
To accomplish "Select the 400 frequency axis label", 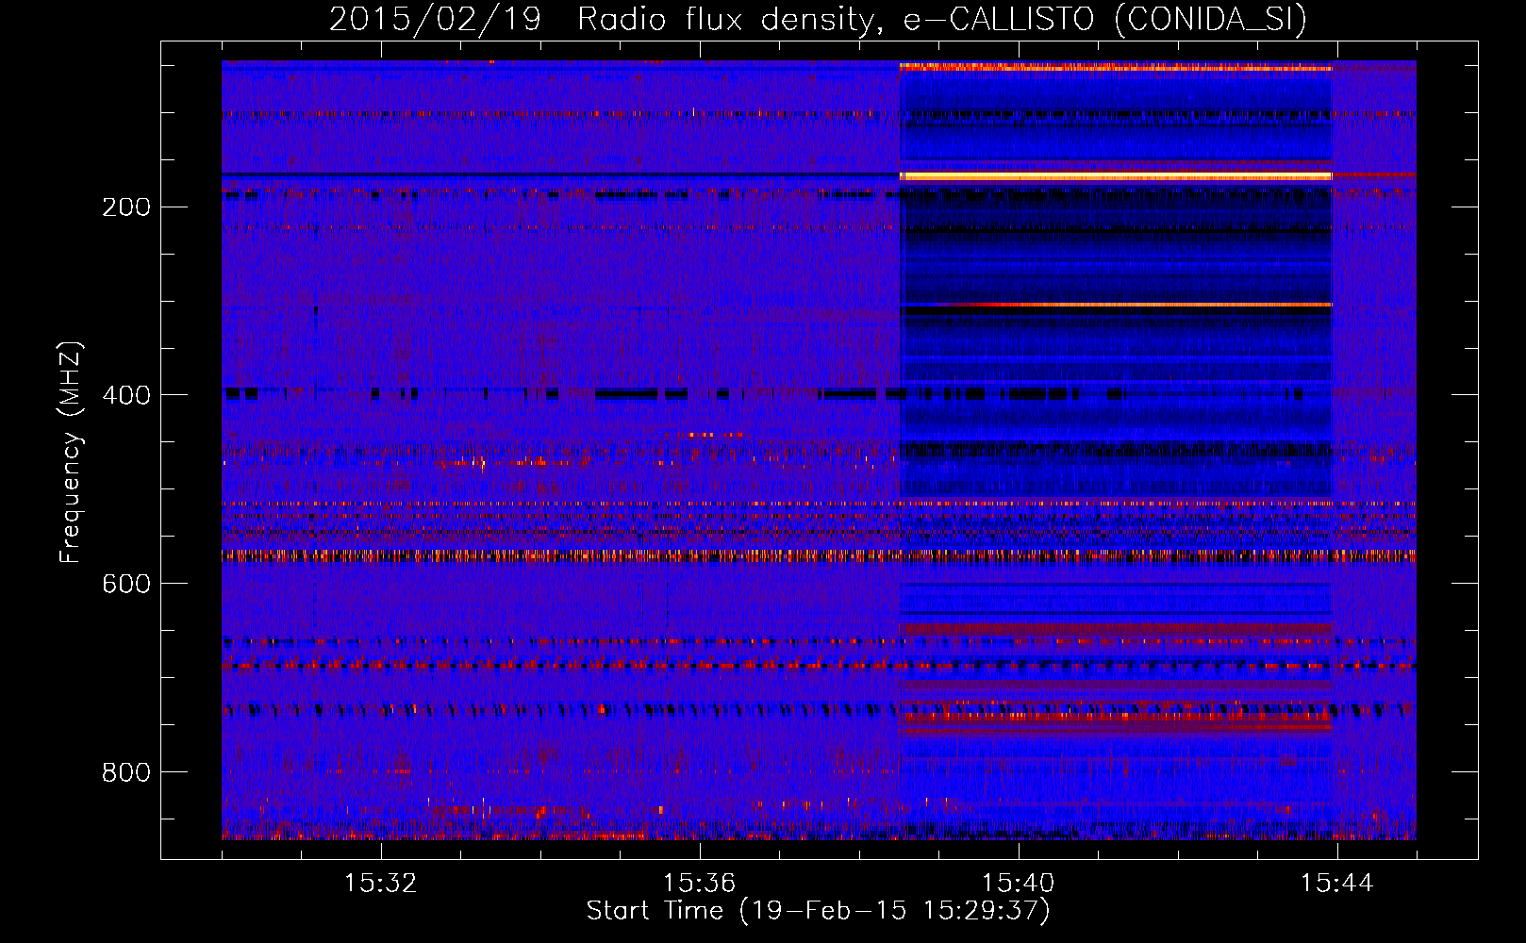I will pos(126,396).
